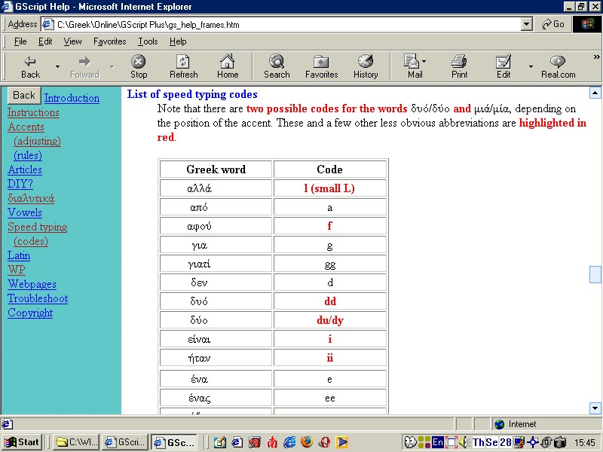Launch Firefox from the quick launch bar
Screen dimensions: 603x452
[x=305, y=442]
